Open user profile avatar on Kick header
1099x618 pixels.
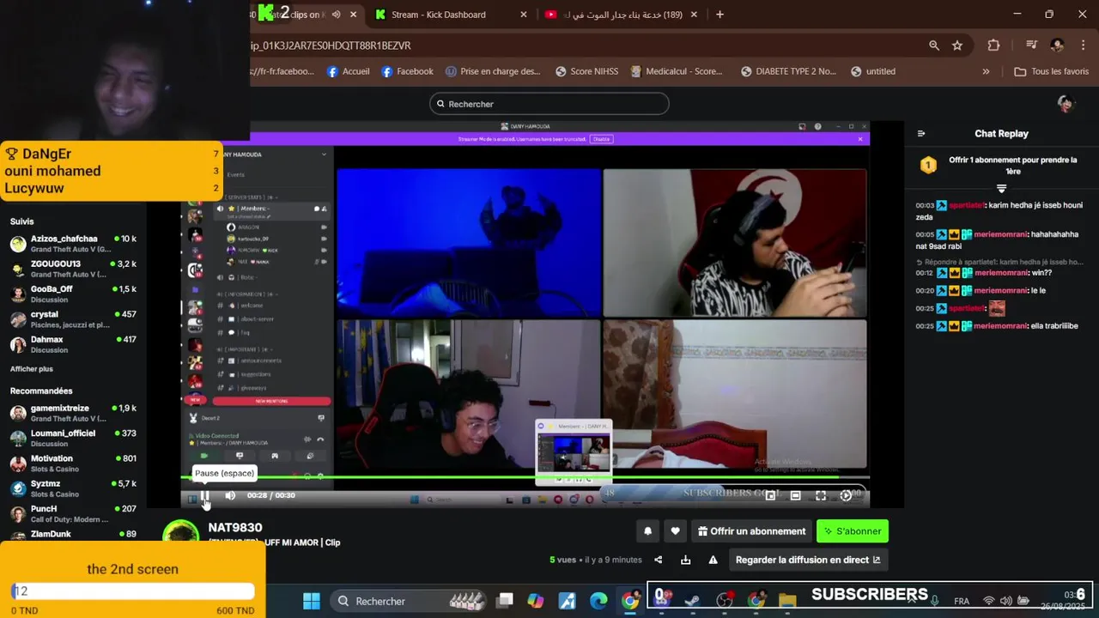(x=1066, y=104)
